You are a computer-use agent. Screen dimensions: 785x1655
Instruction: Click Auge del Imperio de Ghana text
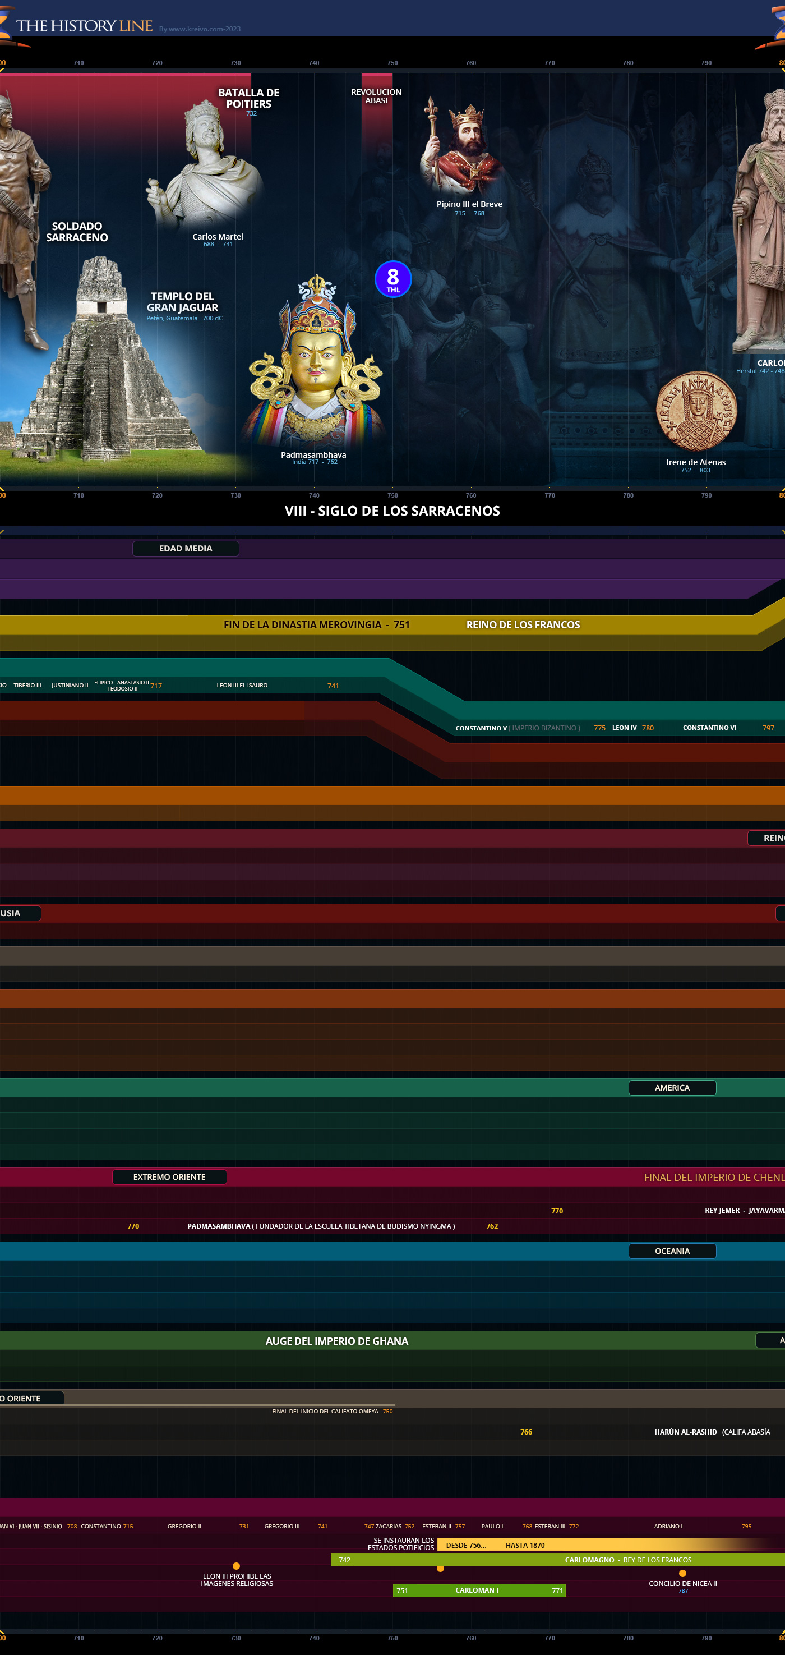coord(337,1341)
